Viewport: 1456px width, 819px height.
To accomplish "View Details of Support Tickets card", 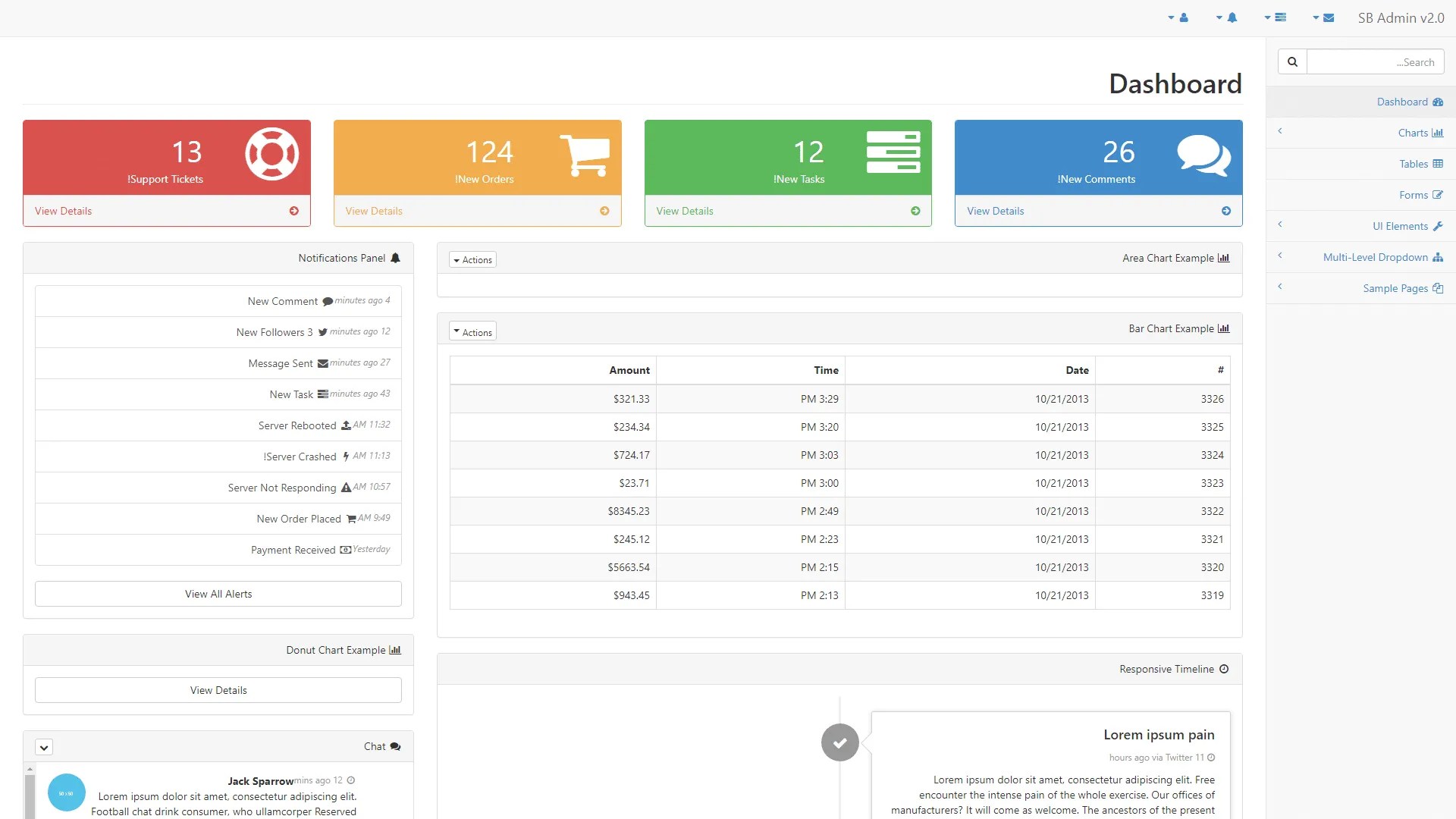I will click(63, 211).
